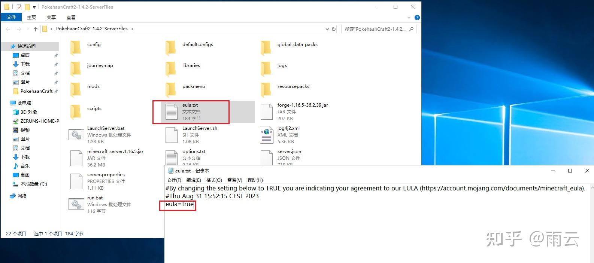Screen dimensions: 594x263
Task: Click the properties quick-access toolbar icon
Action: click(x=19, y=7)
